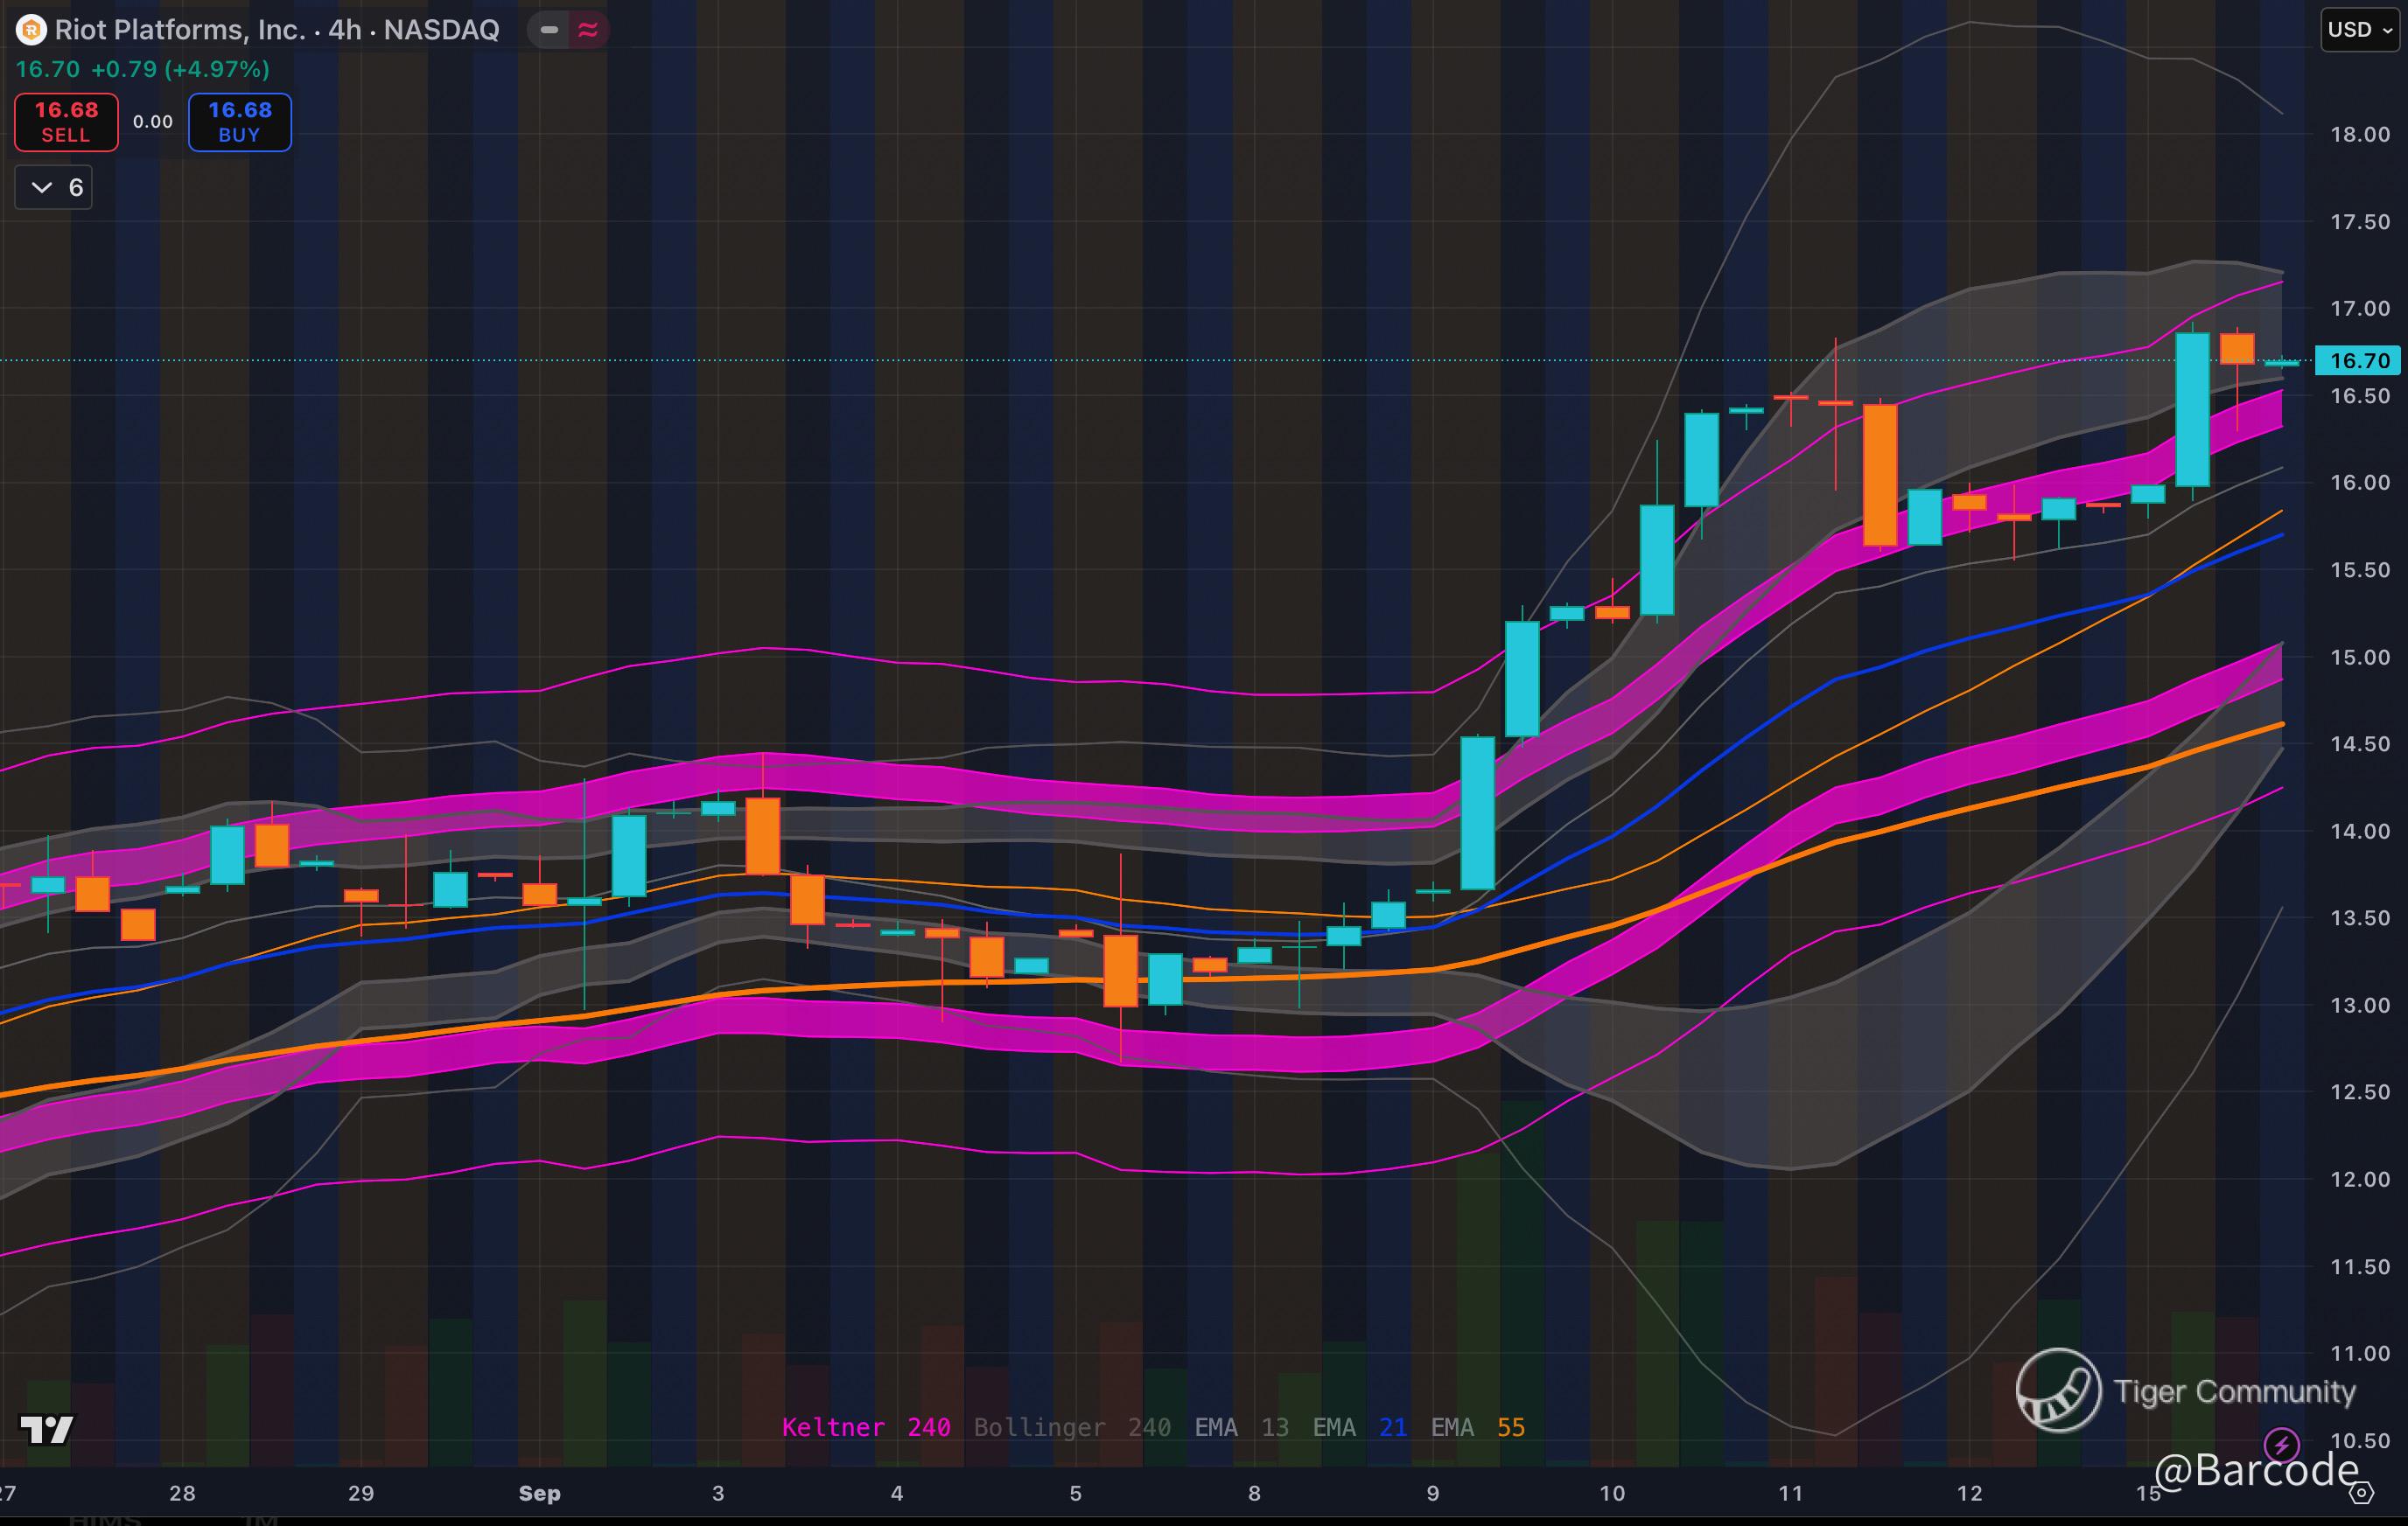Click the EMA 55 orange label
Screen dimensions: 2408x1526
point(1477,1427)
